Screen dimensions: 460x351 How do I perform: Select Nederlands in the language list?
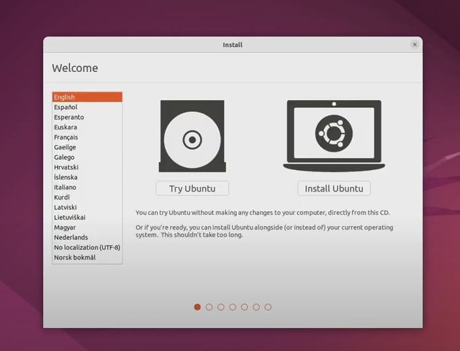[x=87, y=237]
